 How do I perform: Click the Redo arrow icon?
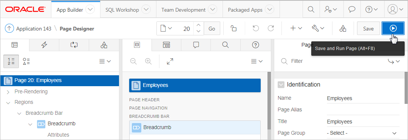click(271, 28)
